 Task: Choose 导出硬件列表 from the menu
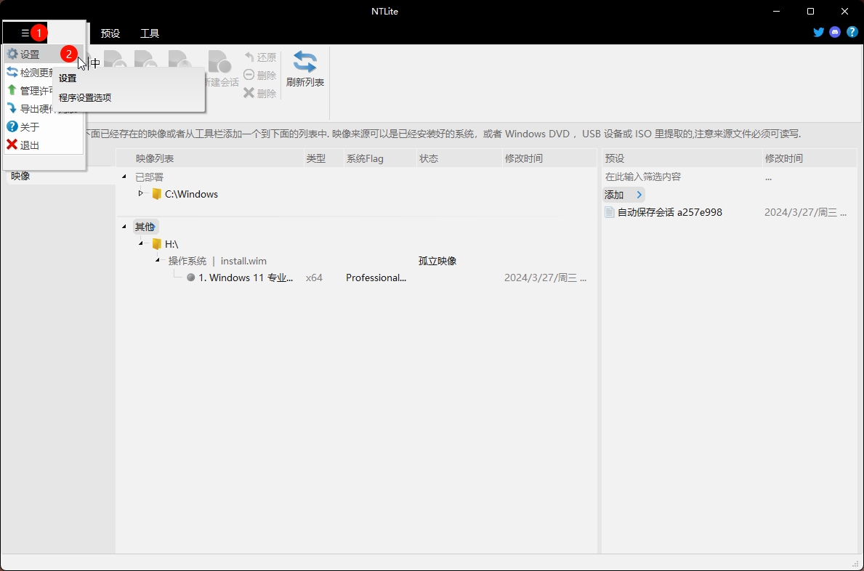(28, 108)
